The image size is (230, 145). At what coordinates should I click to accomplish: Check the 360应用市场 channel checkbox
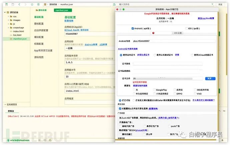[195, 90]
